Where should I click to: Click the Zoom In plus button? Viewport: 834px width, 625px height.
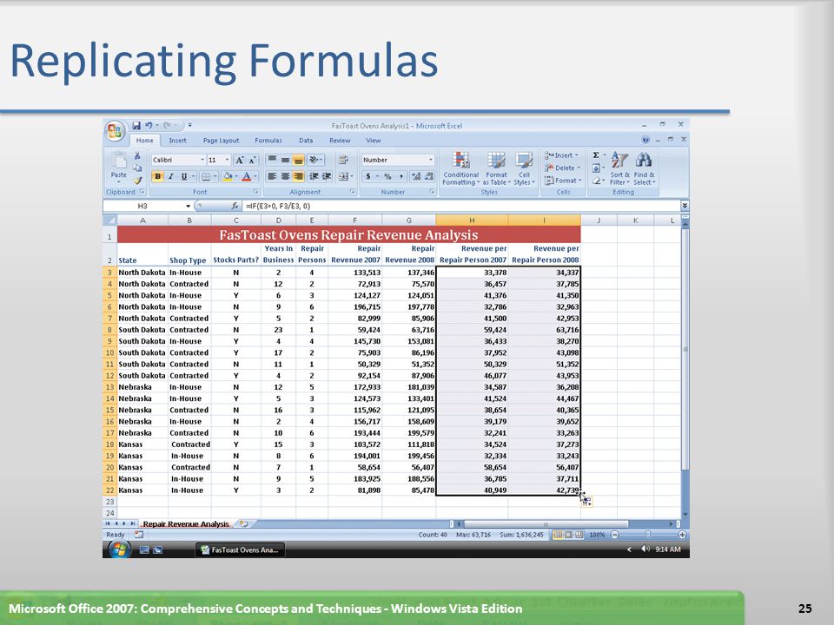click(682, 535)
